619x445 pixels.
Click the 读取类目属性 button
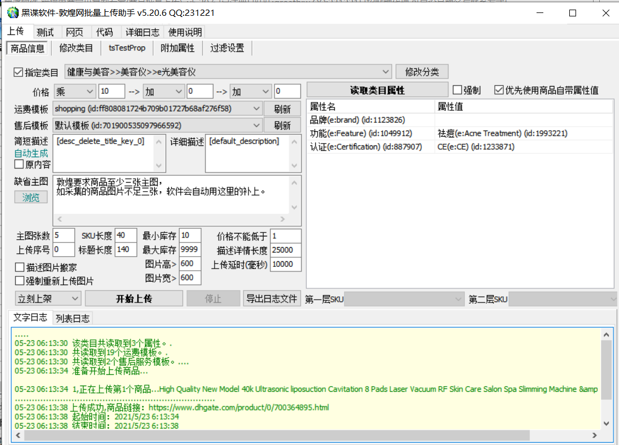point(377,90)
